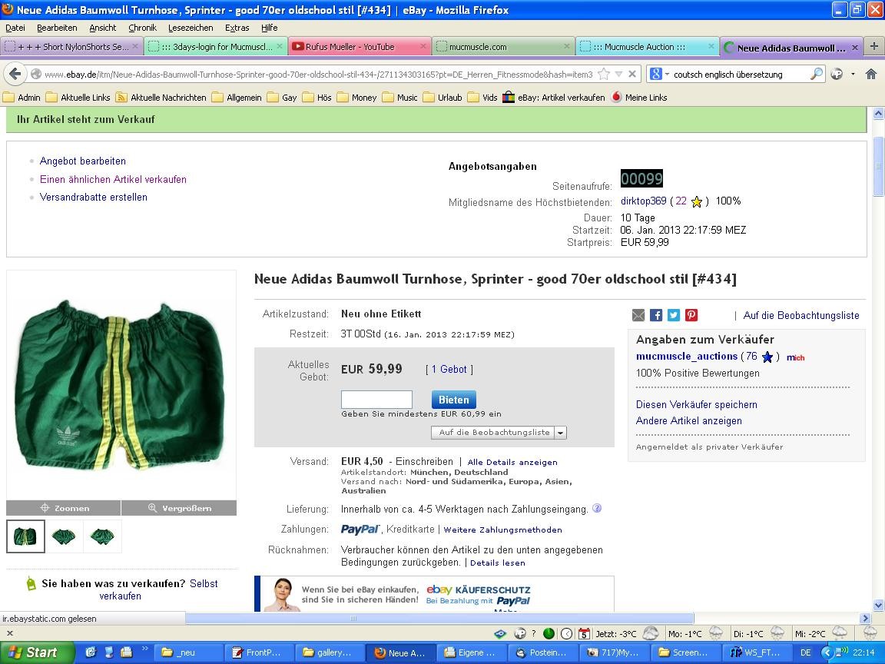Screen dimensions: 885x664
Task: Expand the Auf die Beobachtungsliste dropdown arrow
Action: coord(560,433)
